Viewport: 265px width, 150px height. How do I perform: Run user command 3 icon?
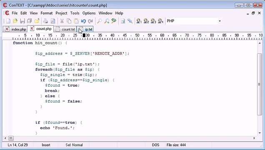(153, 21)
